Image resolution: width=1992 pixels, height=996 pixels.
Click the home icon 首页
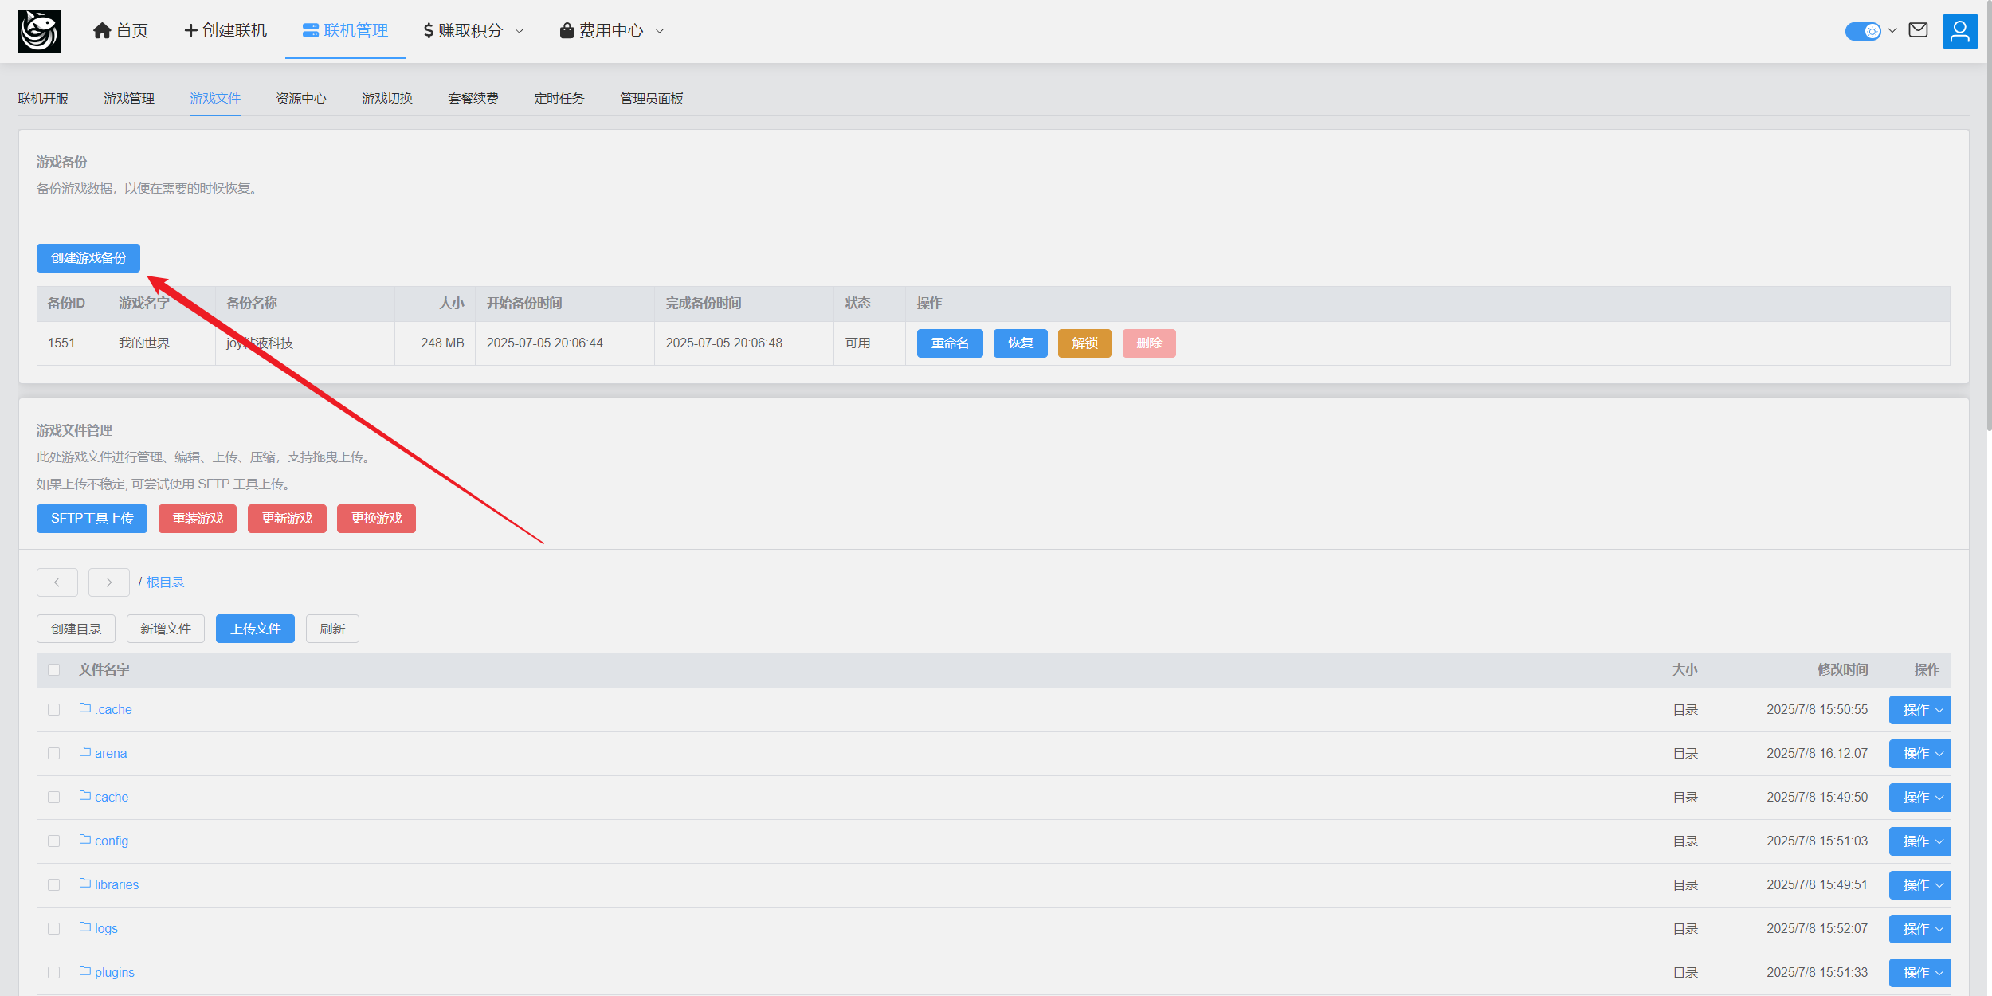click(101, 30)
